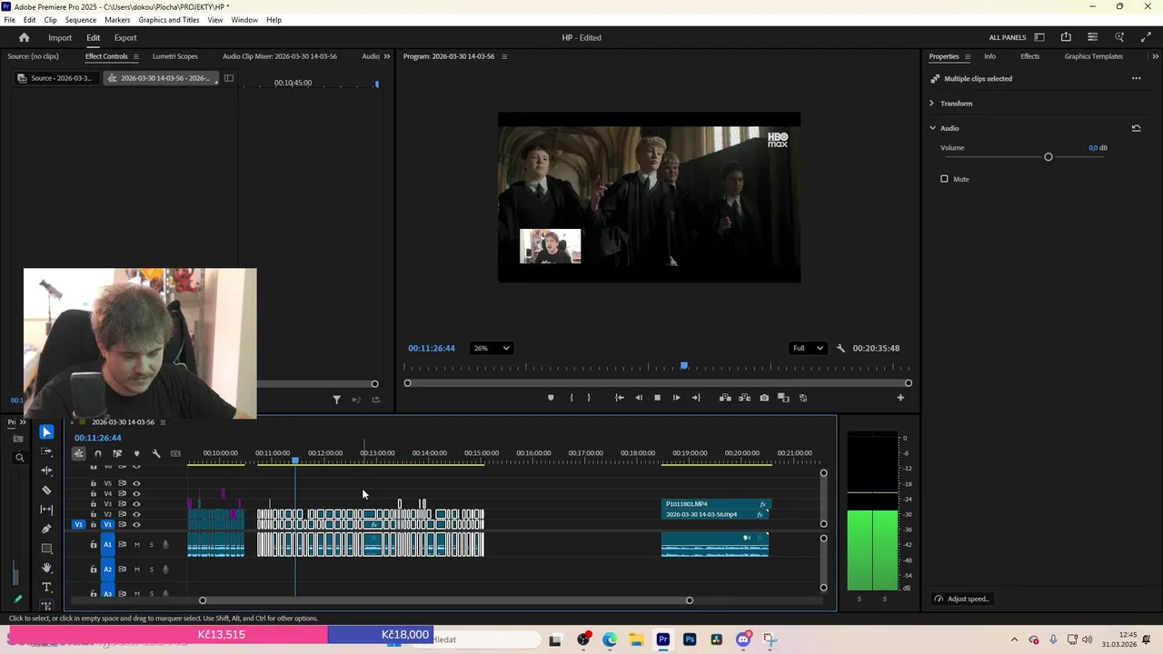The height and width of the screenshot is (654, 1163).
Task: Open Photoshop from the Windows taskbar
Action: 690,639
